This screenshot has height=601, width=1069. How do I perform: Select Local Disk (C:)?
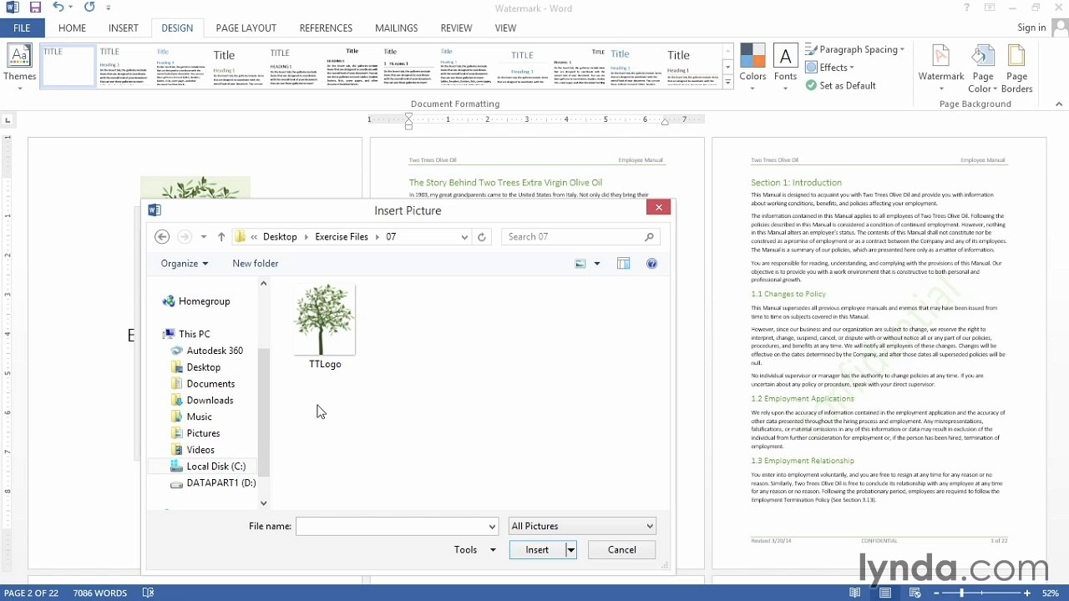(207, 467)
